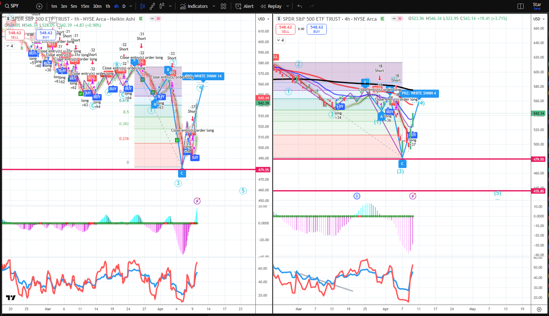549x316 pixels.
Task: Switch to the daily D timeframe
Action: click(124, 6)
